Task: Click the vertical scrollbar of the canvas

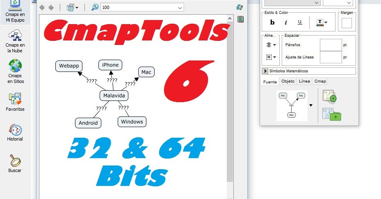Action: pyautogui.click(x=230, y=102)
